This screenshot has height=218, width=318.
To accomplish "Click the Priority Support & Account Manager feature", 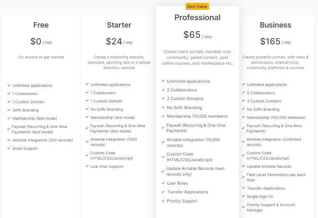I will click(271, 207).
